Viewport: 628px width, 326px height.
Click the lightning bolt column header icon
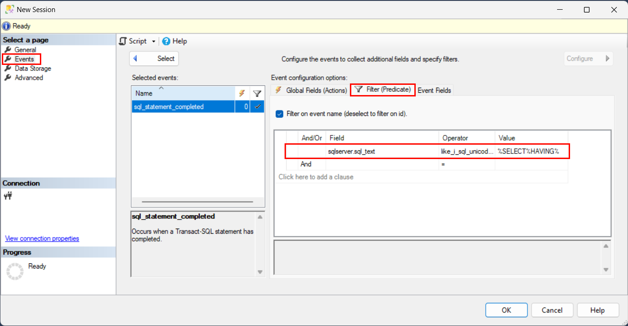tap(242, 93)
